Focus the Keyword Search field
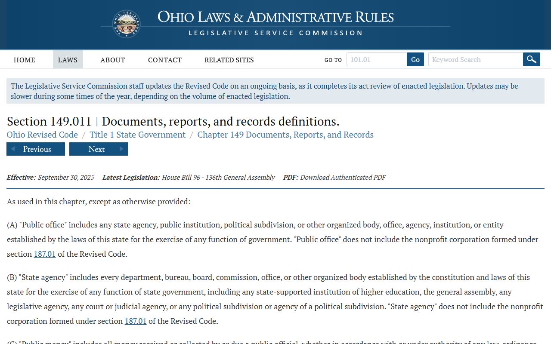The width and height of the screenshot is (551, 344). click(476, 59)
